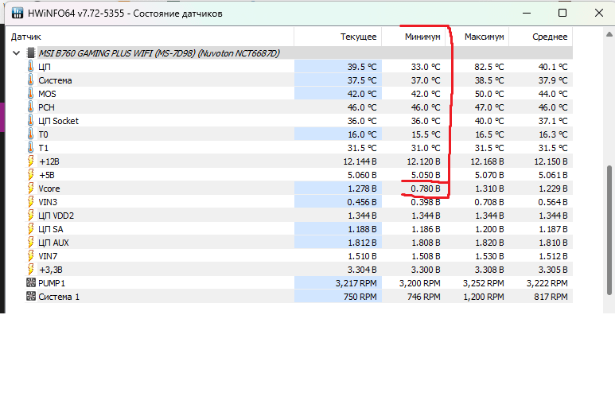Viewport: 615px width, 416px height.
Task: Select the ЦП temperature sensor label
Action: click(x=45, y=67)
